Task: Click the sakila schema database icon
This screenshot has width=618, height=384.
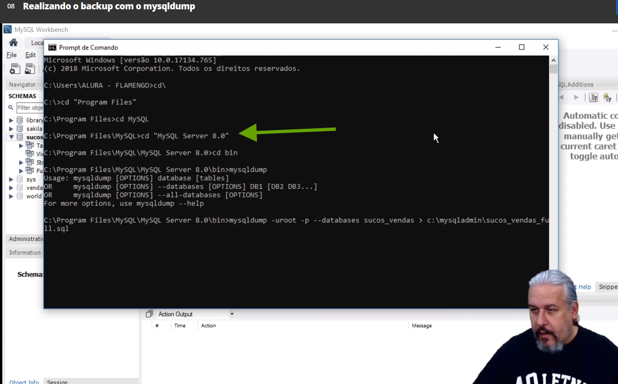Action: (x=20, y=129)
